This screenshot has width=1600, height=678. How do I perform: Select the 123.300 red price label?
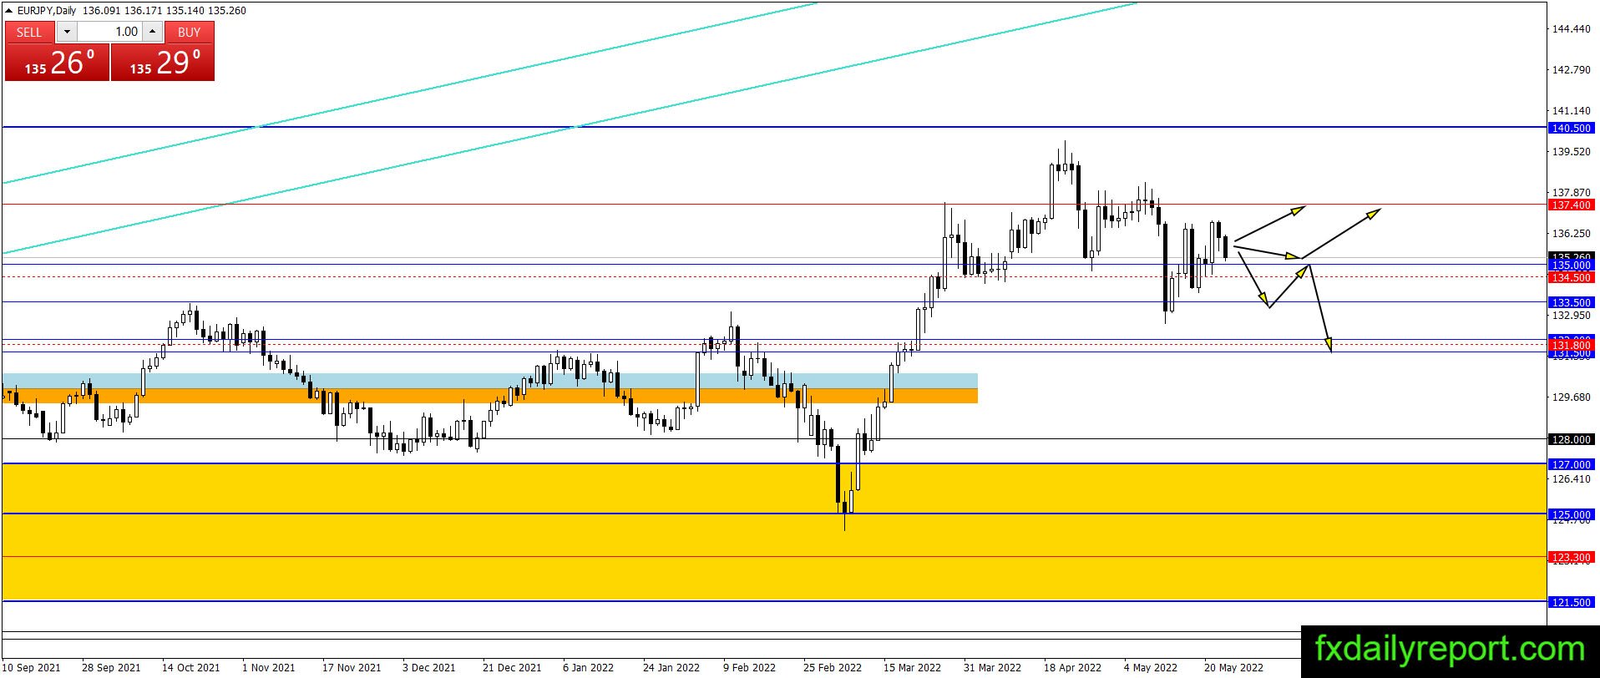click(1572, 557)
